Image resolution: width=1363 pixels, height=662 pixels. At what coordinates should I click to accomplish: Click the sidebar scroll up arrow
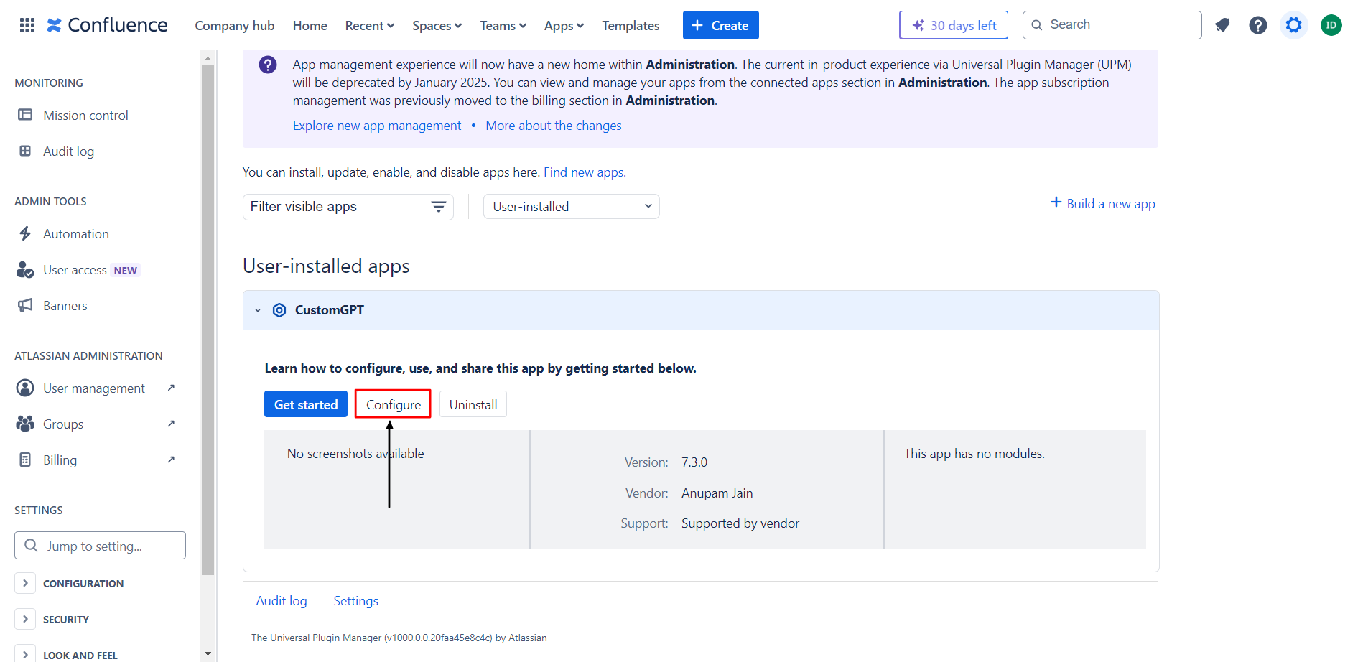(x=208, y=59)
